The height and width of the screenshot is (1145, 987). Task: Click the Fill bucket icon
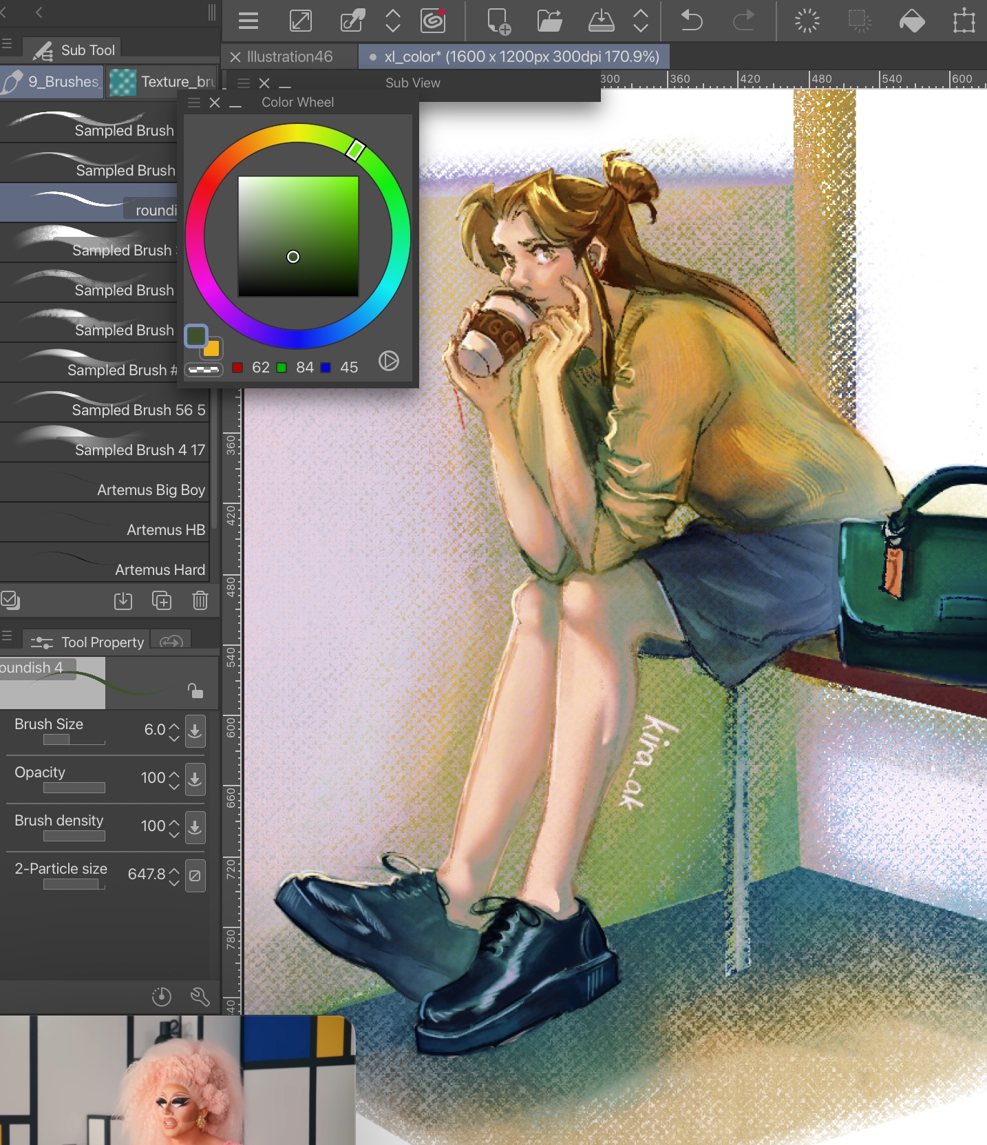(x=912, y=21)
